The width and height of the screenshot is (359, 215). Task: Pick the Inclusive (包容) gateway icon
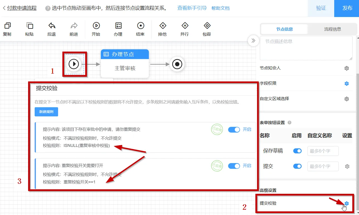click(x=207, y=26)
